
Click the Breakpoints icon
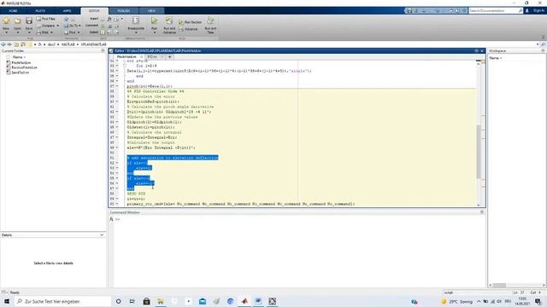pyautogui.click(x=136, y=20)
